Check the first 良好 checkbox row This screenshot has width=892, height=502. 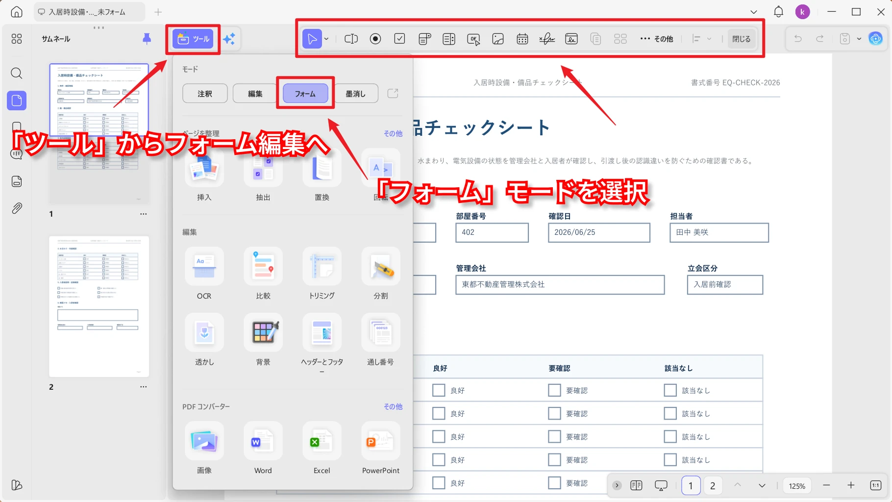[x=439, y=390]
